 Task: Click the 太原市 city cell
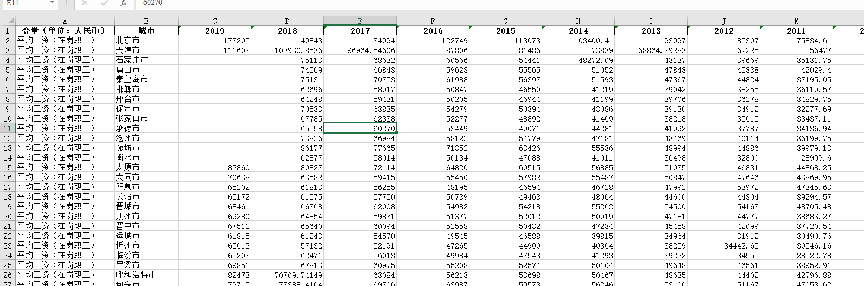click(146, 167)
